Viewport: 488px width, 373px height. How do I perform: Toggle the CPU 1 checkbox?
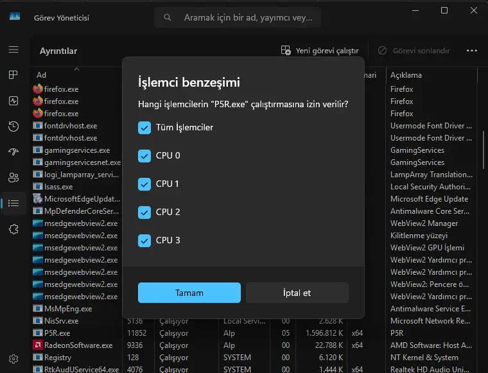pyautogui.click(x=144, y=184)
